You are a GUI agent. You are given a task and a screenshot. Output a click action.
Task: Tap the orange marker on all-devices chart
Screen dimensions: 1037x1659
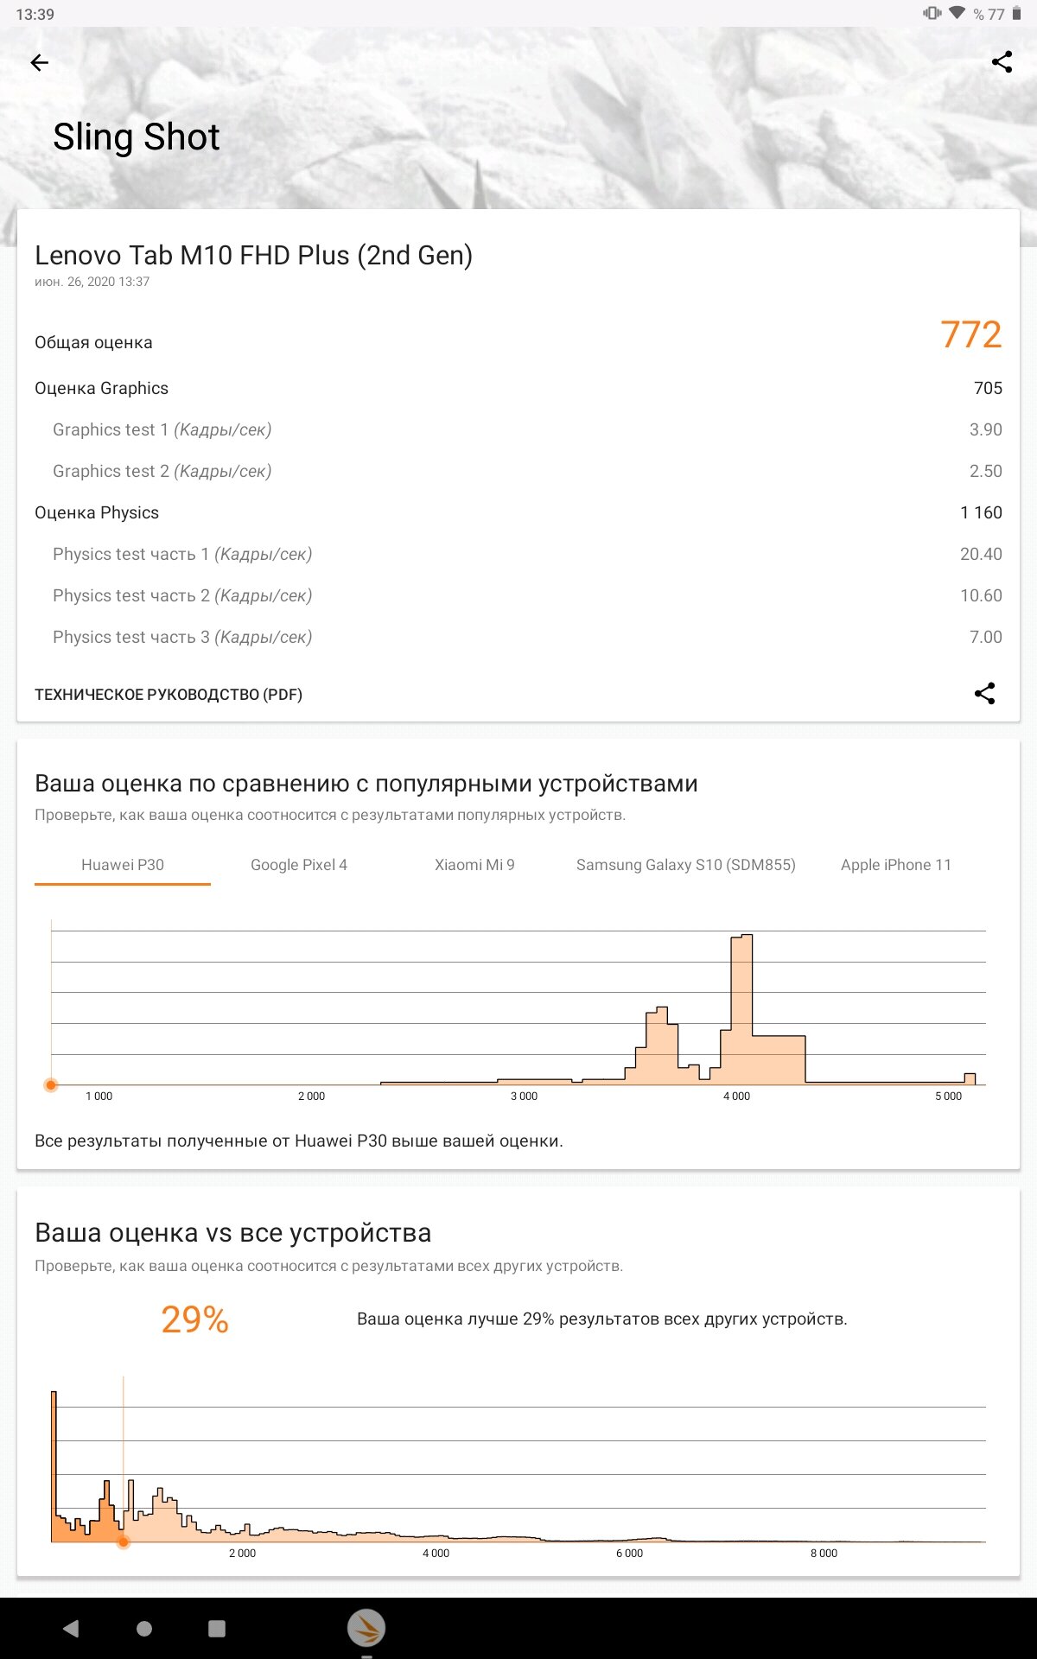pos(124,1541)
